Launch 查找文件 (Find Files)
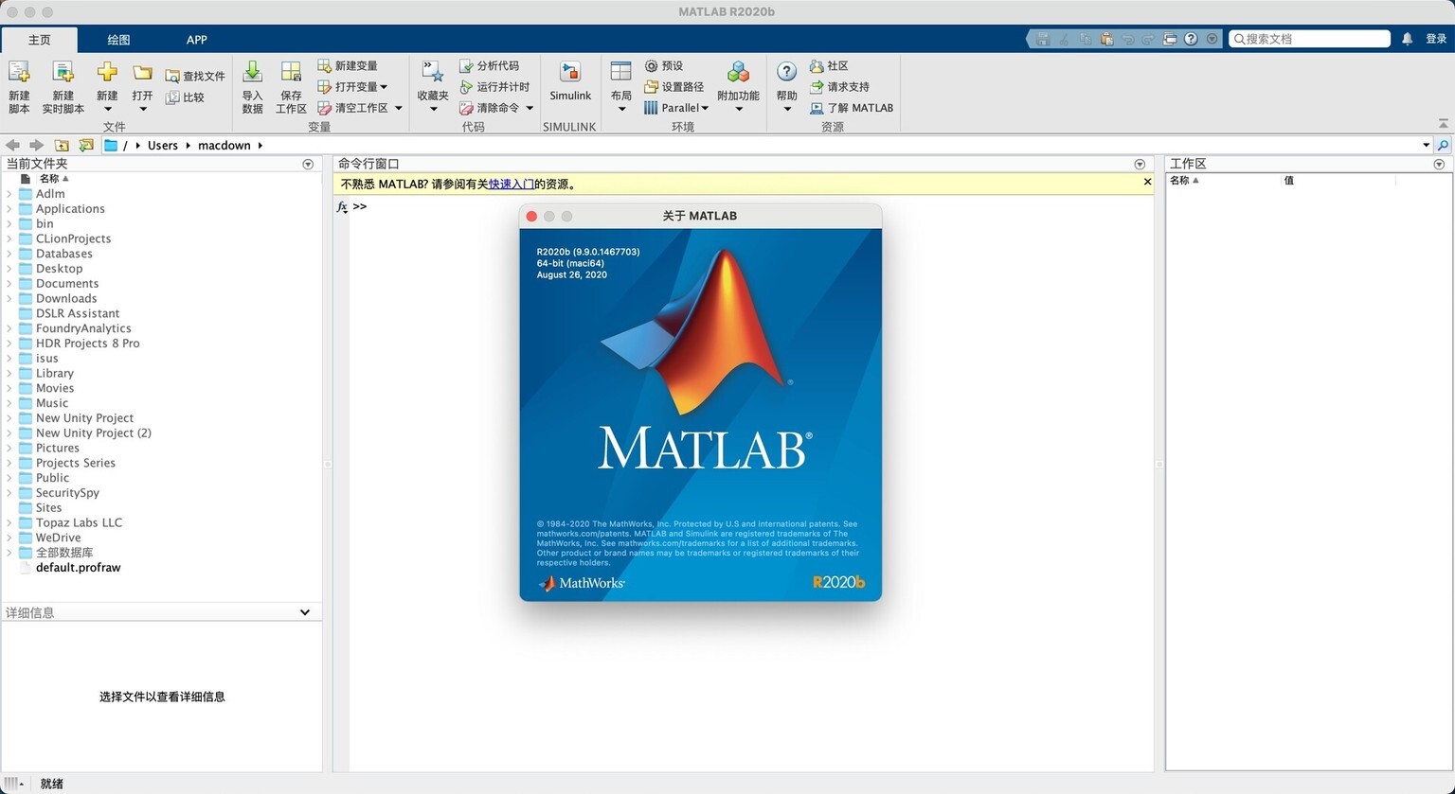This screenshot has width=1455, height=794. point(195,76)
